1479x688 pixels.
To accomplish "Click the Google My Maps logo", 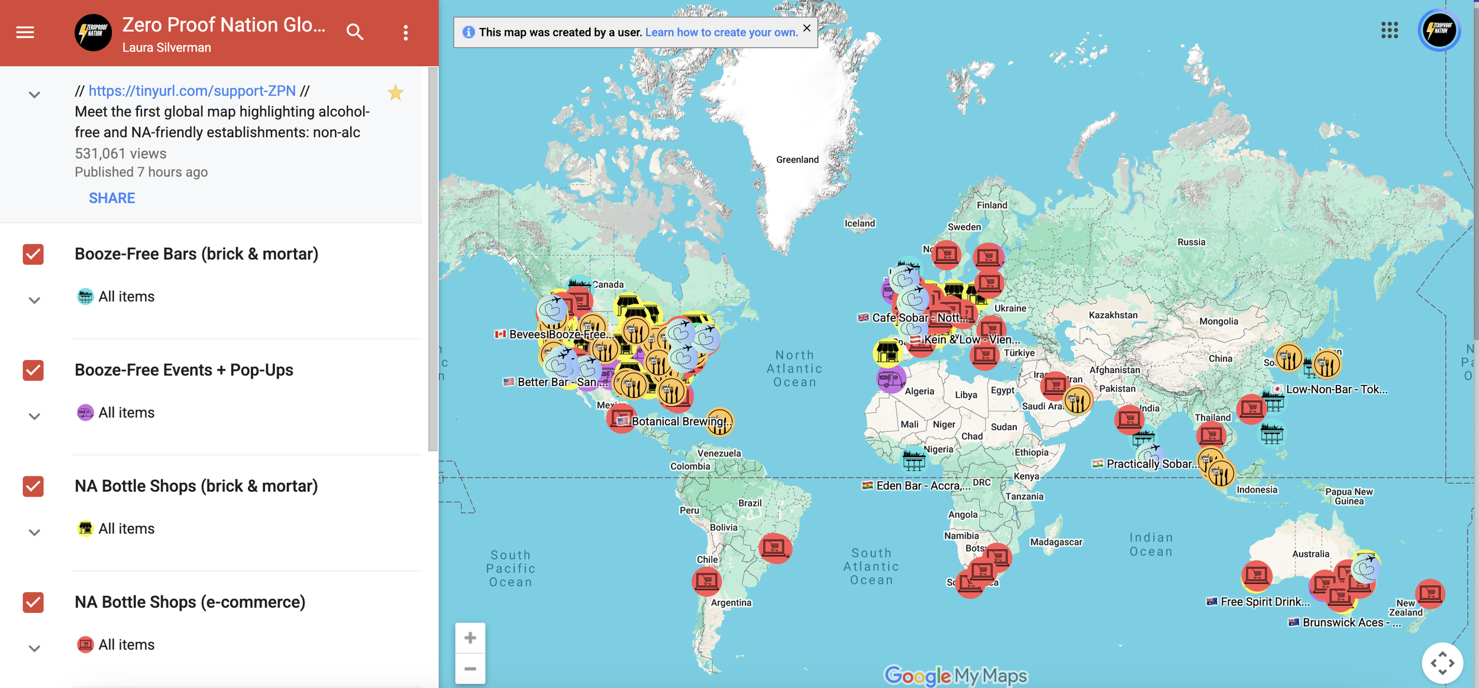I will (x=955, y=675).
